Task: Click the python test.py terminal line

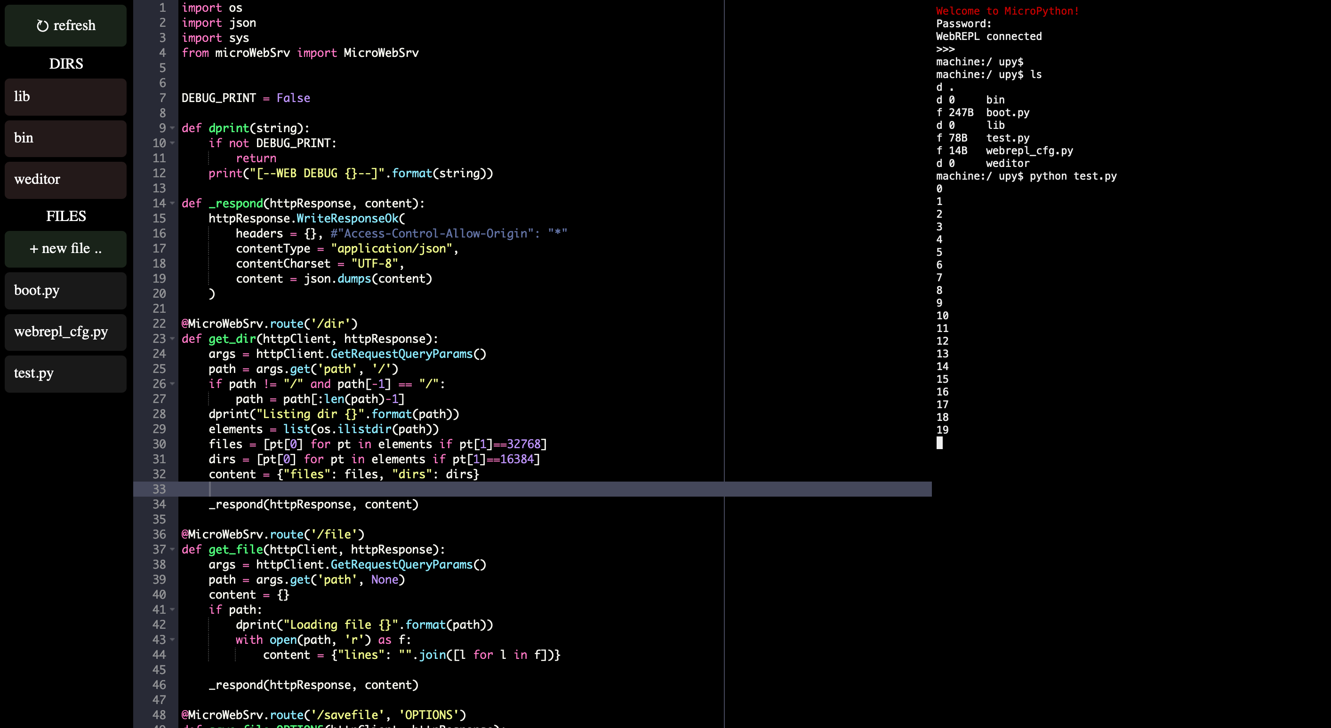Action: 1026,176
